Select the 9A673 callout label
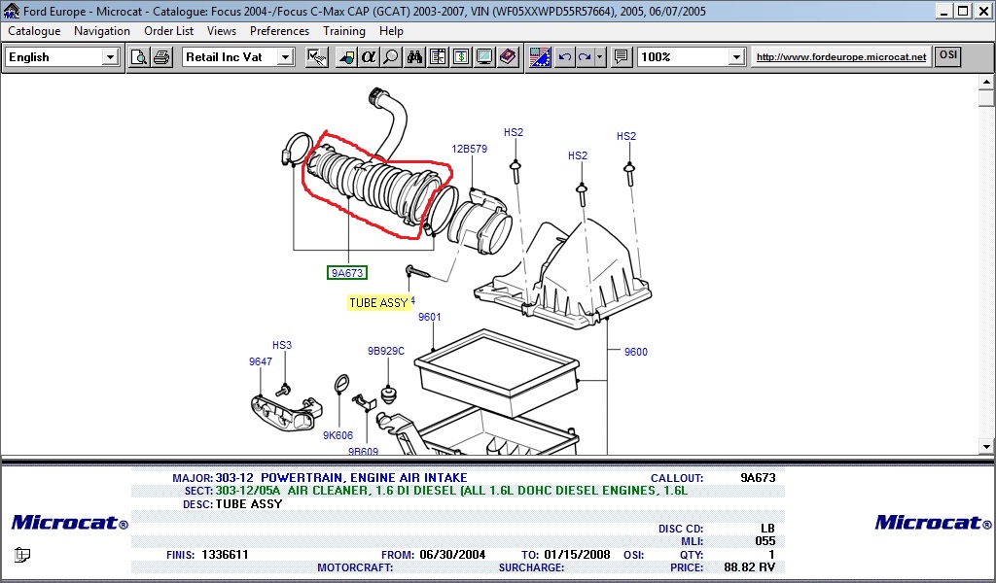996x583 pixels. click(347, 273)
